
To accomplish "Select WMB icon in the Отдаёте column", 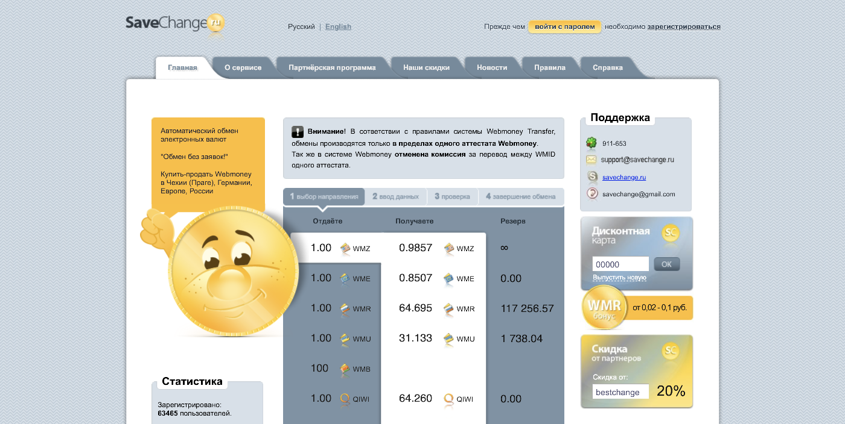I will click(x=345, y=369).
